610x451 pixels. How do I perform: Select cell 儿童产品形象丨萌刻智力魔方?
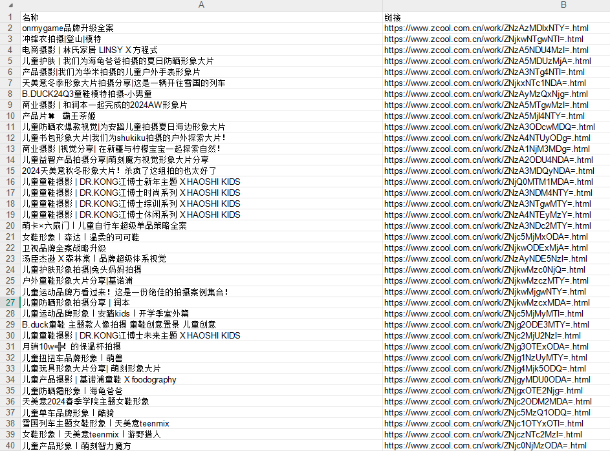click(x=201, y=446)
